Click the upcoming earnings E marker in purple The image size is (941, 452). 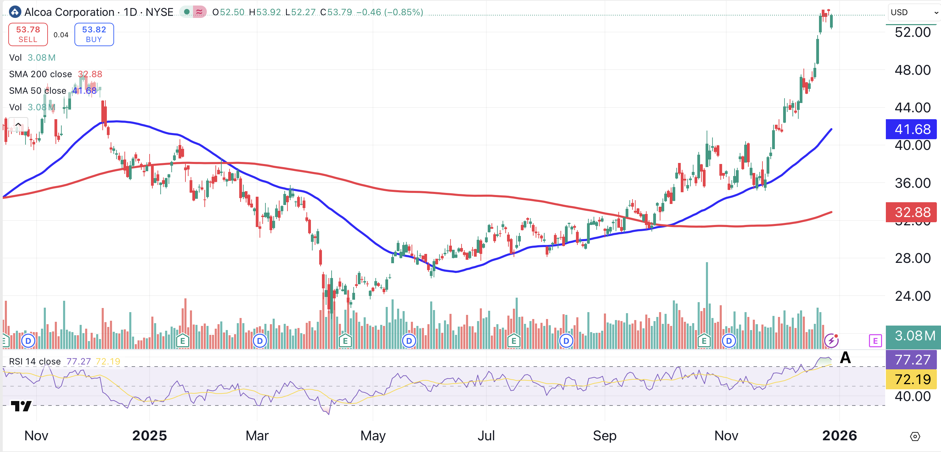click(875, 341)
